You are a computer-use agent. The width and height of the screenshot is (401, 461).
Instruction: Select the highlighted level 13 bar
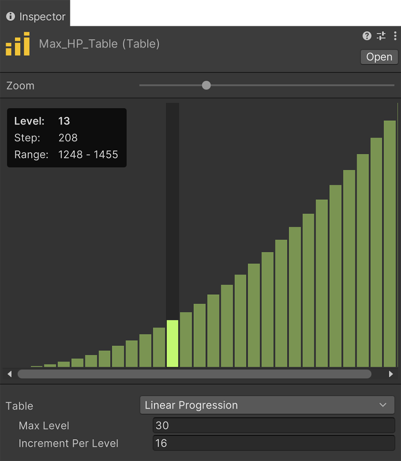(x=172, y=343)
